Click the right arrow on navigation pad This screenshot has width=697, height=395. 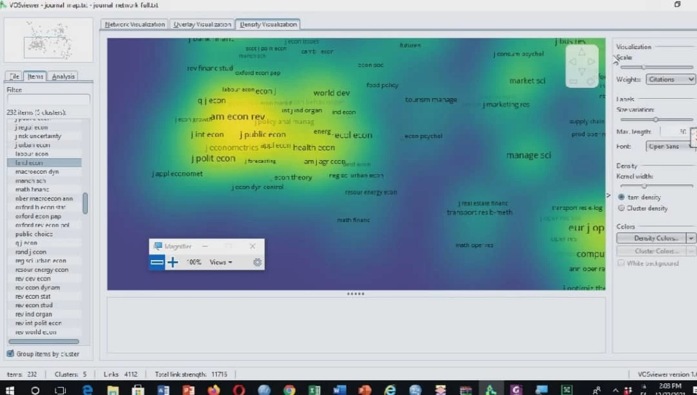coord(592,62)
